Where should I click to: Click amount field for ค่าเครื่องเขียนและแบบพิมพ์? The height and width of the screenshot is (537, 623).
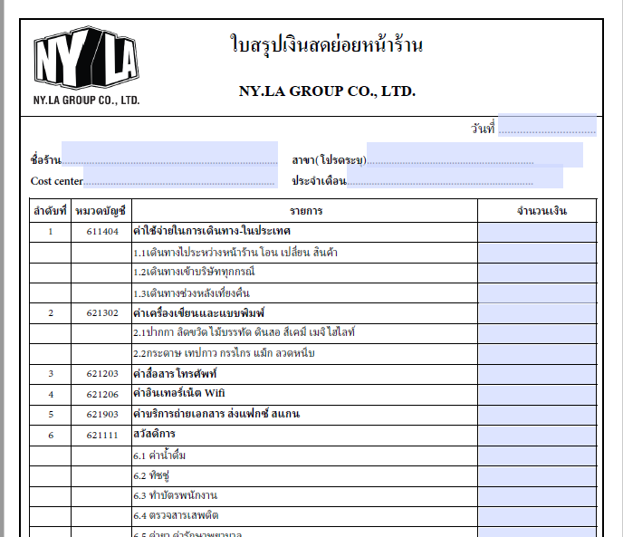[x=537, y=313]
